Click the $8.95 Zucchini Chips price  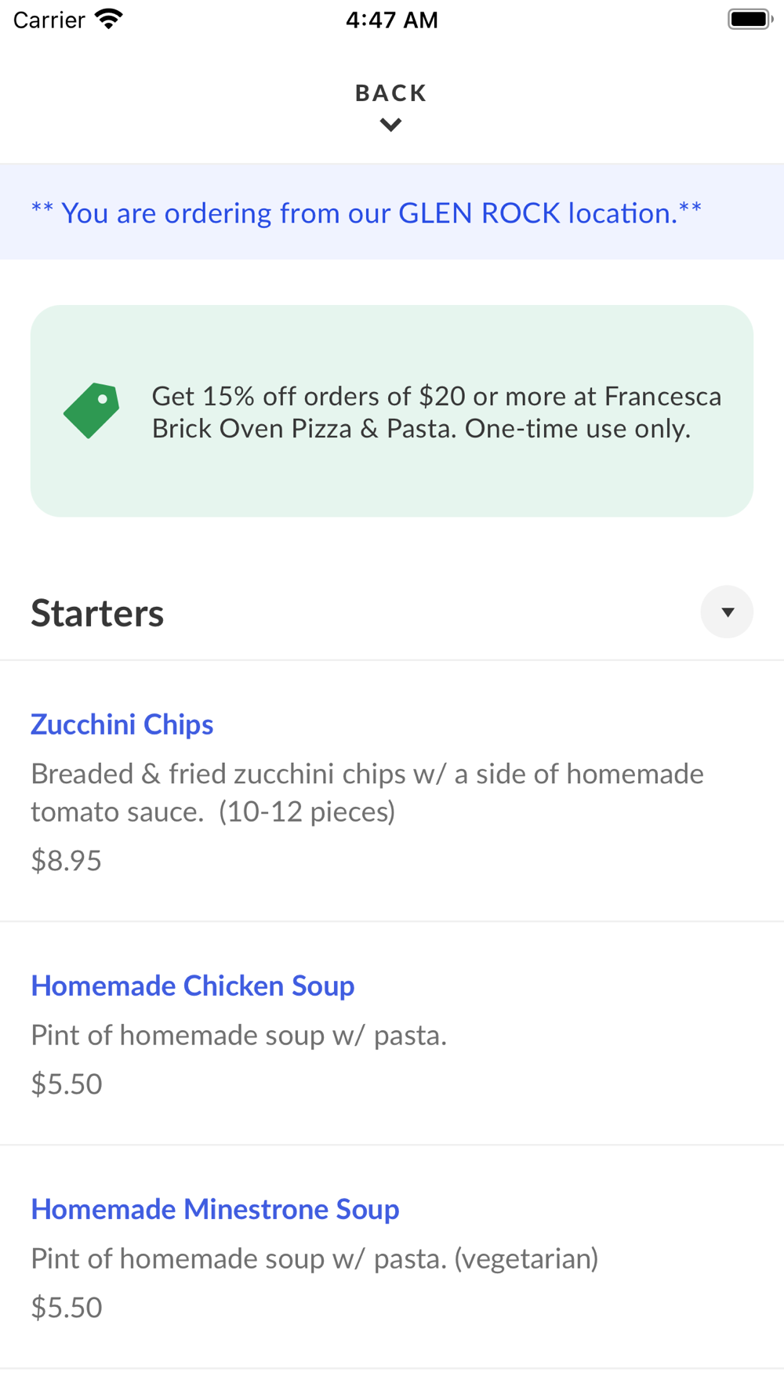[x=67, y=860]
